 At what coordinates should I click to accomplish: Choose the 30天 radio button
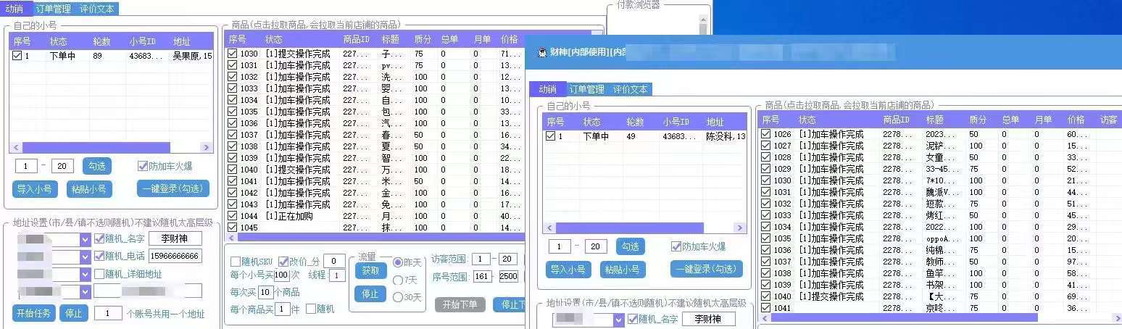pos(397,297)
